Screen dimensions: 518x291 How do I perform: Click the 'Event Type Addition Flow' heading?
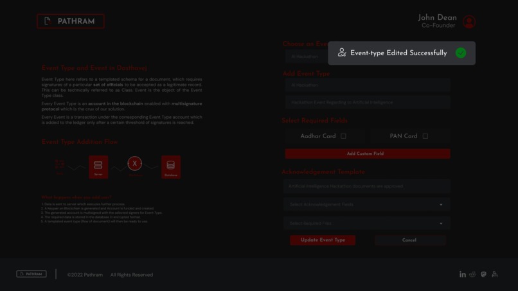[80, 142]
